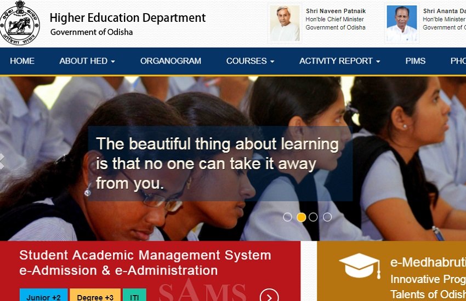Select the fourth carousel slide dot

pyautogui.click(x=327, y=217)
